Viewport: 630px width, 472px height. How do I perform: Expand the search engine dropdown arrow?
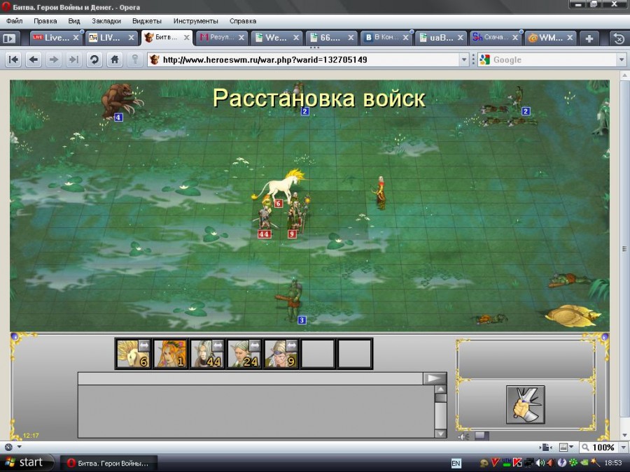(x=622, y=60)
